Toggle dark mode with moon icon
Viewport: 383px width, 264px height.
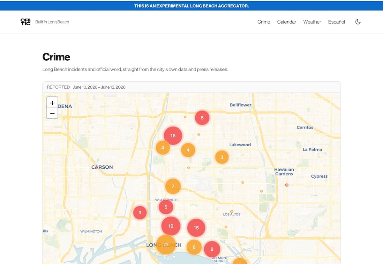click(x=358, y=22)
